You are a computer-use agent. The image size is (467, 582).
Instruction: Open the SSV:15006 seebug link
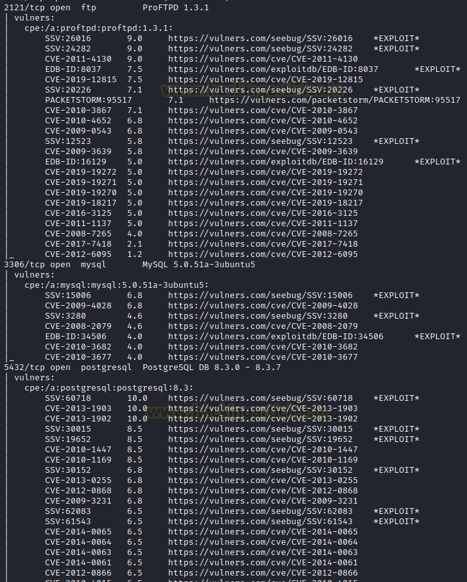pyautogui.click(x=260, y=295)
